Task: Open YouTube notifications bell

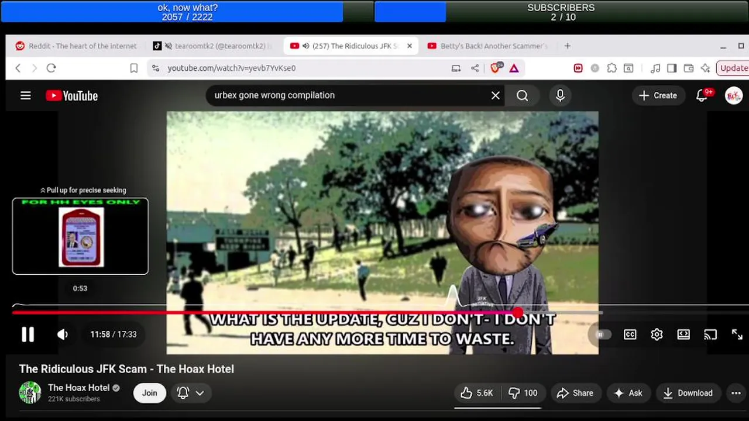Action: 702,95
